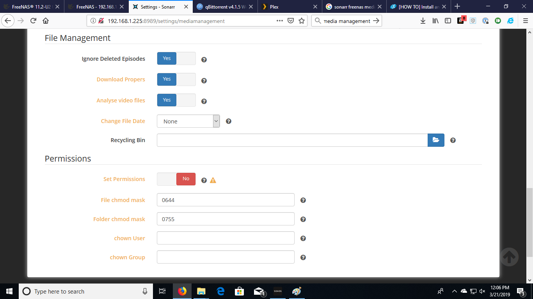This screenshot has height=299, width=533.
Task: Switch to the Plex tab
Action: [289, 7]
